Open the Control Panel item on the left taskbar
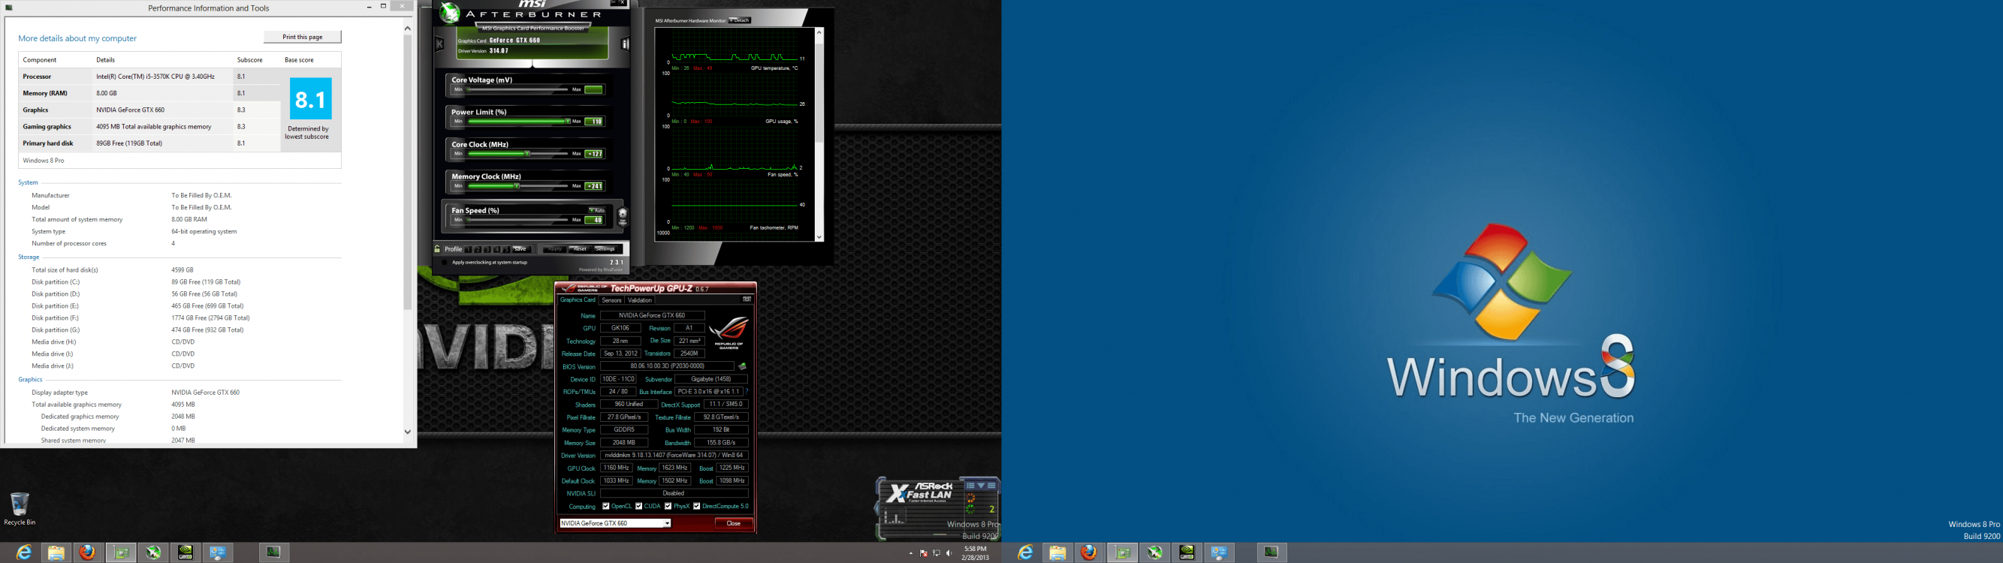This screenshot has height=563, width=2003. (x=218, y=552)
